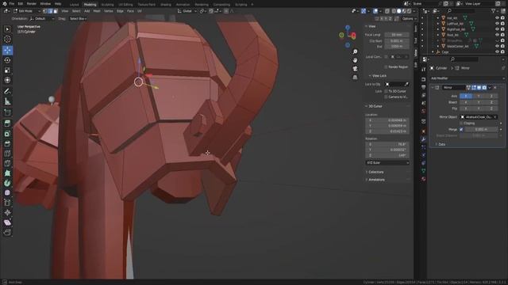Viewport: 508px width, 285px height.
Task: Select the Knife tool
Action: pos(7,164)
